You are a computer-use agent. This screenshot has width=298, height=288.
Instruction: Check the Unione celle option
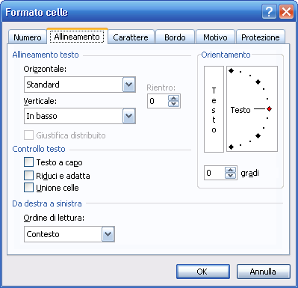(28, 188)
